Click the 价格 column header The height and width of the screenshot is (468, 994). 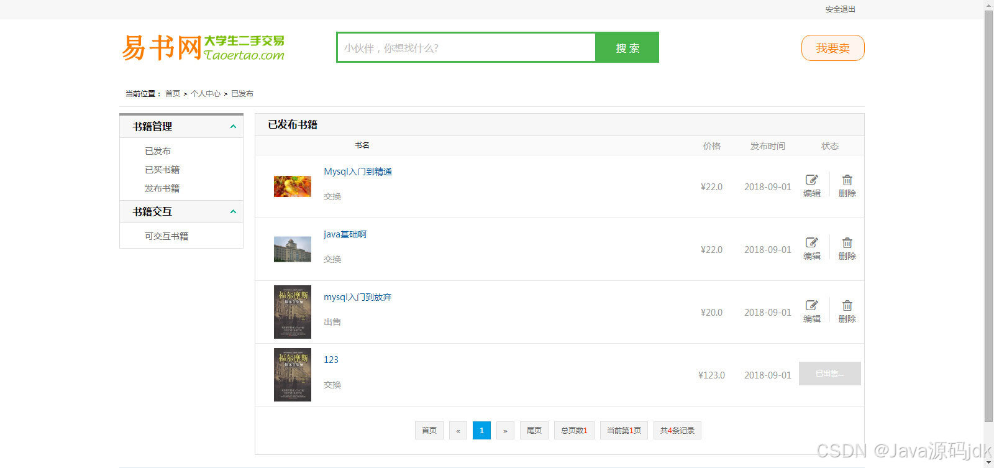pyautogui.click(x=712, y=146)
